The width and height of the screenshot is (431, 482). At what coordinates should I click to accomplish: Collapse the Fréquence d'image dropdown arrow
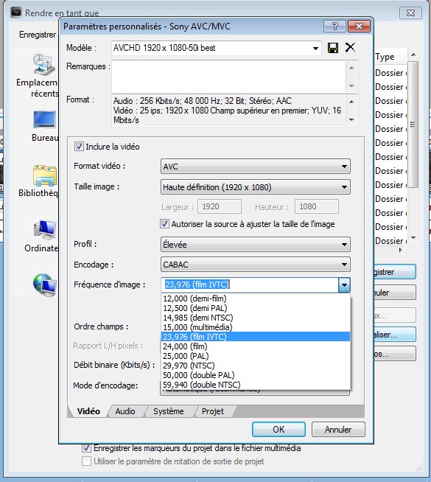coord(344,285)
